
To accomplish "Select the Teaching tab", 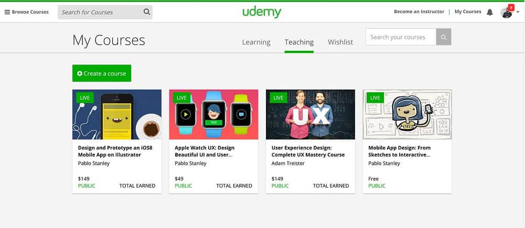I will point(299,42).
